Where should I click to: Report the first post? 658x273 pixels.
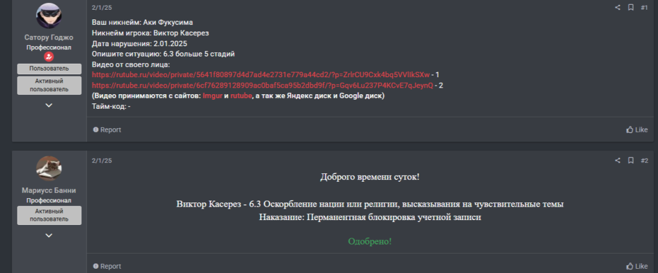tap(107, 130)
